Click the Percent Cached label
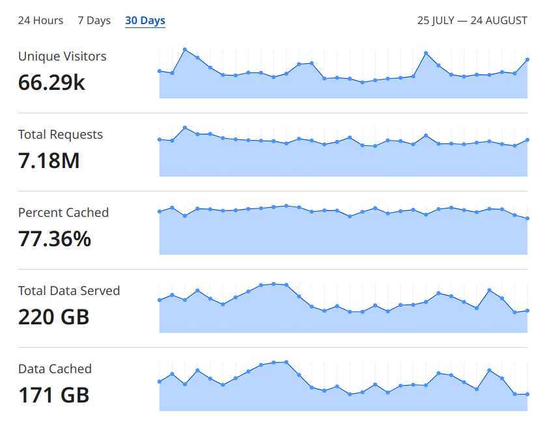This screenshot has height=424, width=536. point(63,212)
